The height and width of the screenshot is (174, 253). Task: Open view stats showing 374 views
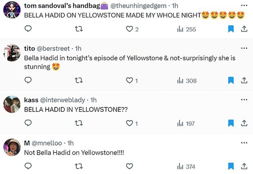(186, 166)
